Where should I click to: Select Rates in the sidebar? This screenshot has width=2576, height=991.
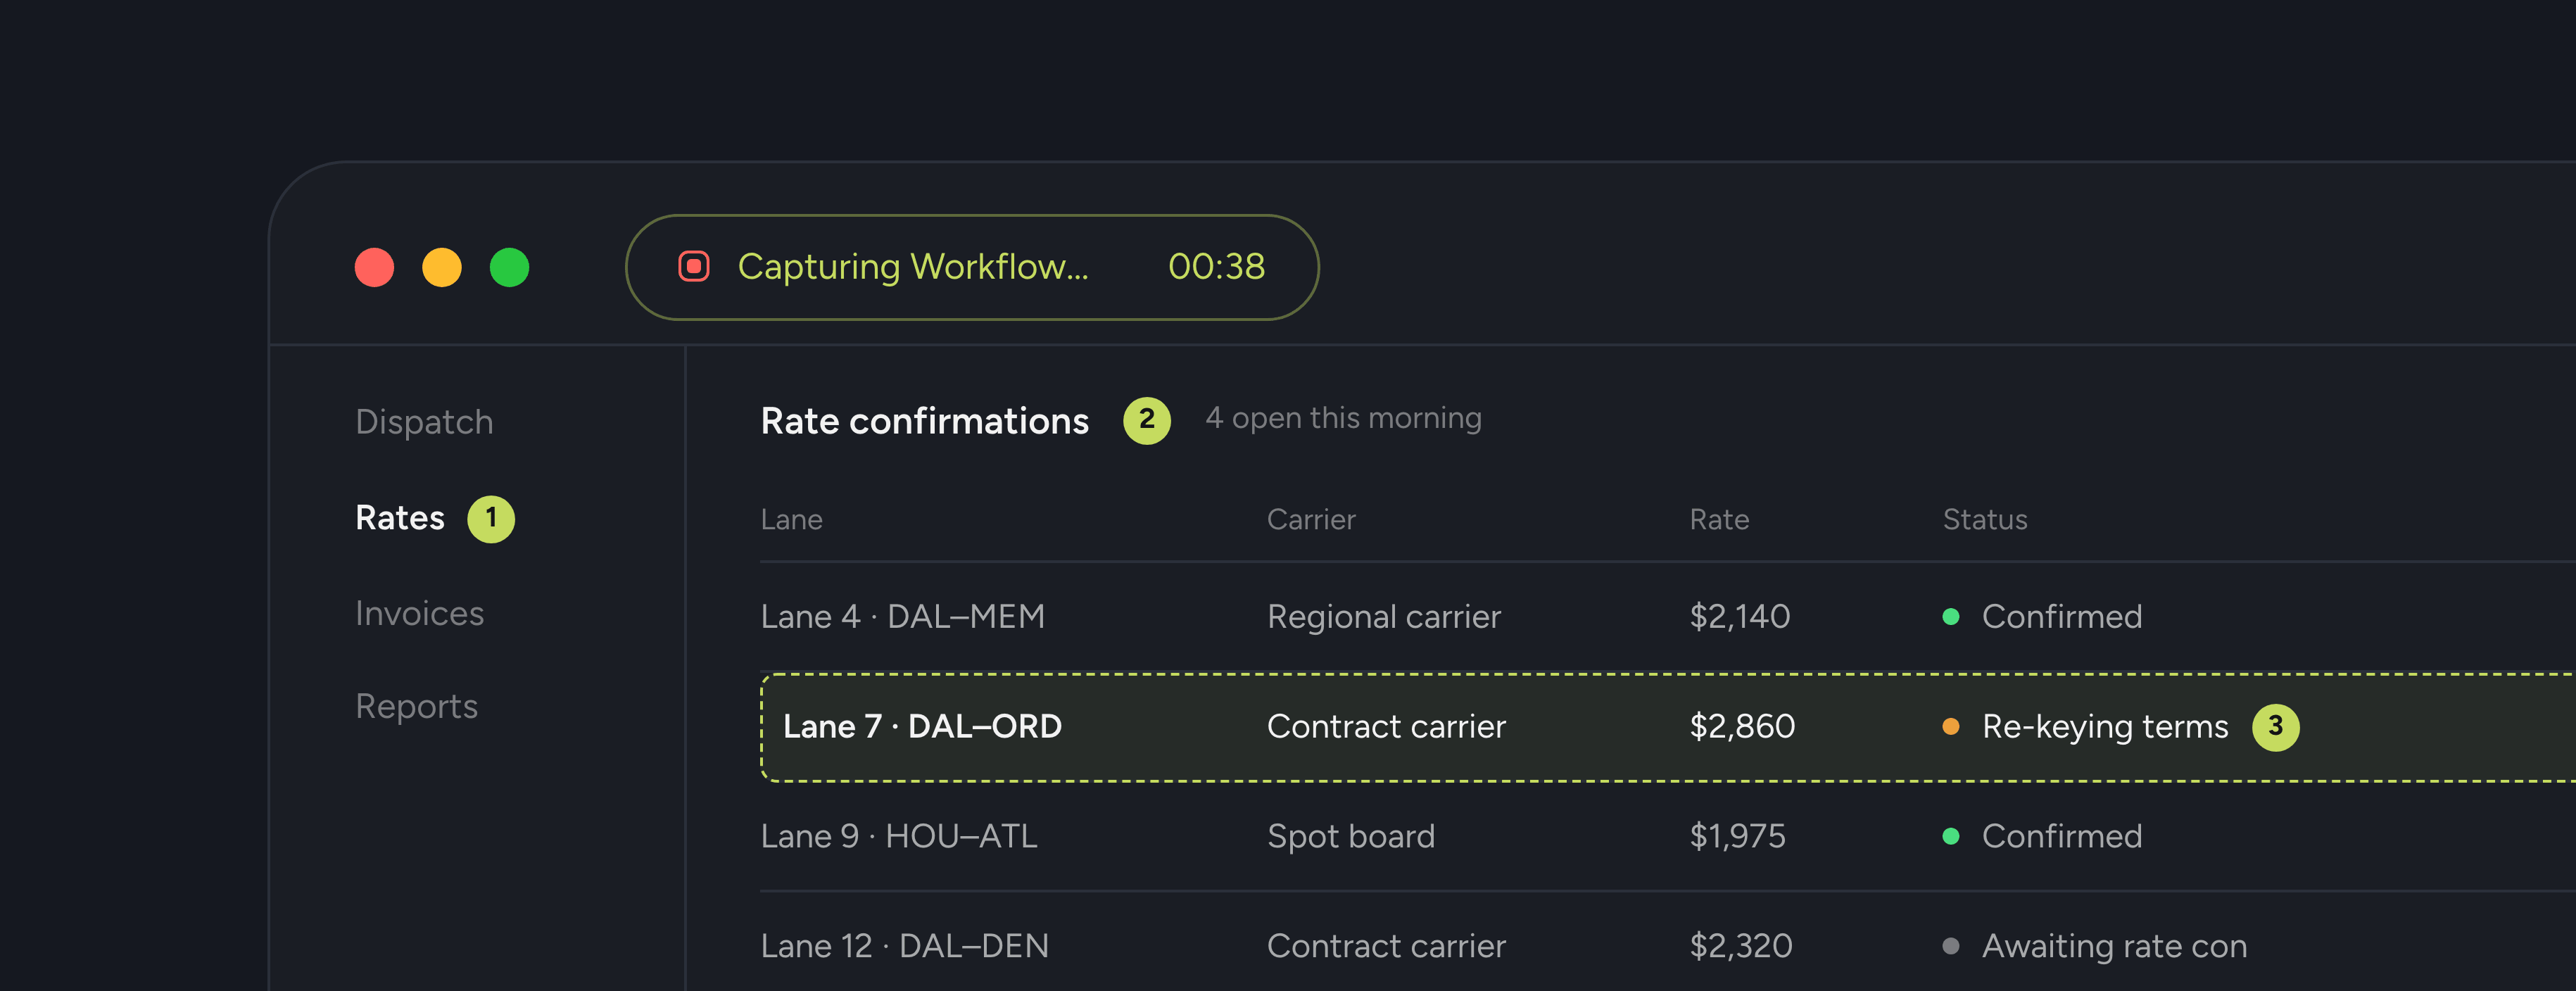tap(400, 518)
